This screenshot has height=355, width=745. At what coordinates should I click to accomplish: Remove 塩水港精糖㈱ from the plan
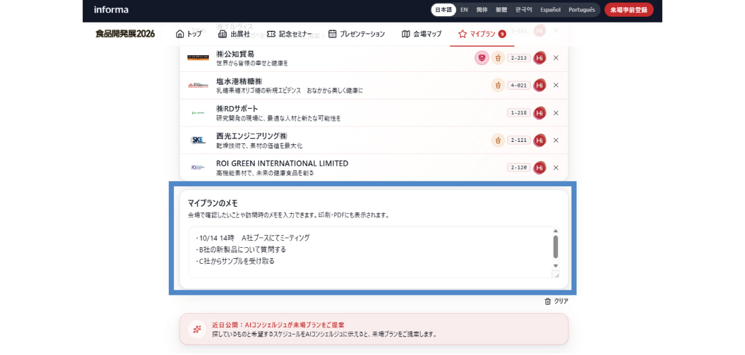[x=556, y=85]
